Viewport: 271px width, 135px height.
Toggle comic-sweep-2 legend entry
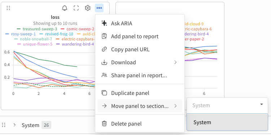tap(78, 29)
